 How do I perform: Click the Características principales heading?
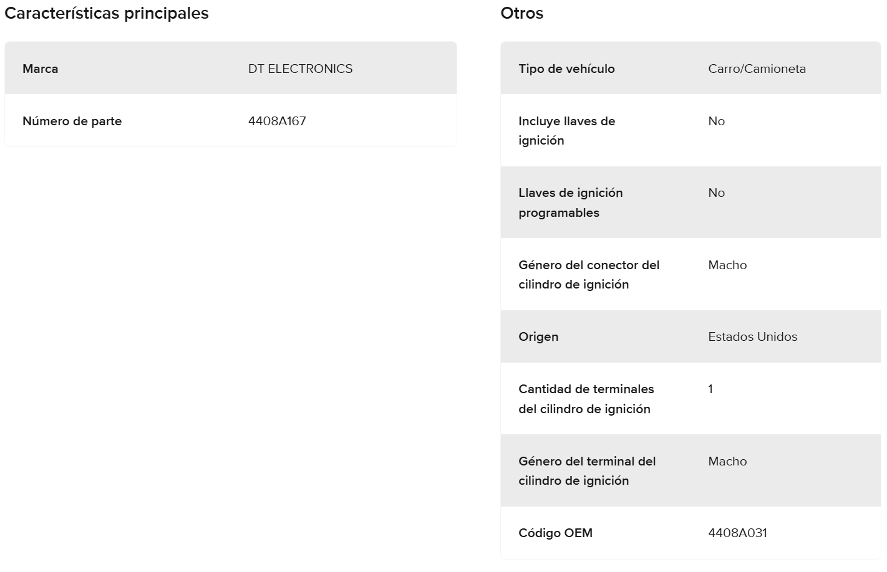(x=107, y=13)
